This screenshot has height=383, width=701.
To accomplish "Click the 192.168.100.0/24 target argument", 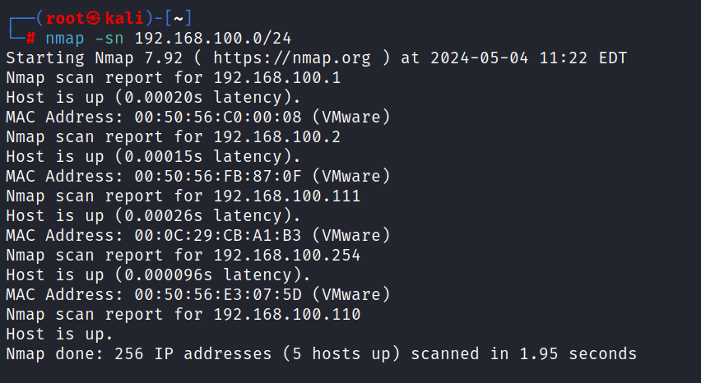I will [x=213, y=39].
